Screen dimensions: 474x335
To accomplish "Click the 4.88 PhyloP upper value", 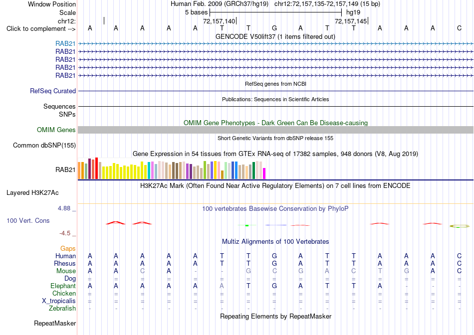I will tap(64, 208).
